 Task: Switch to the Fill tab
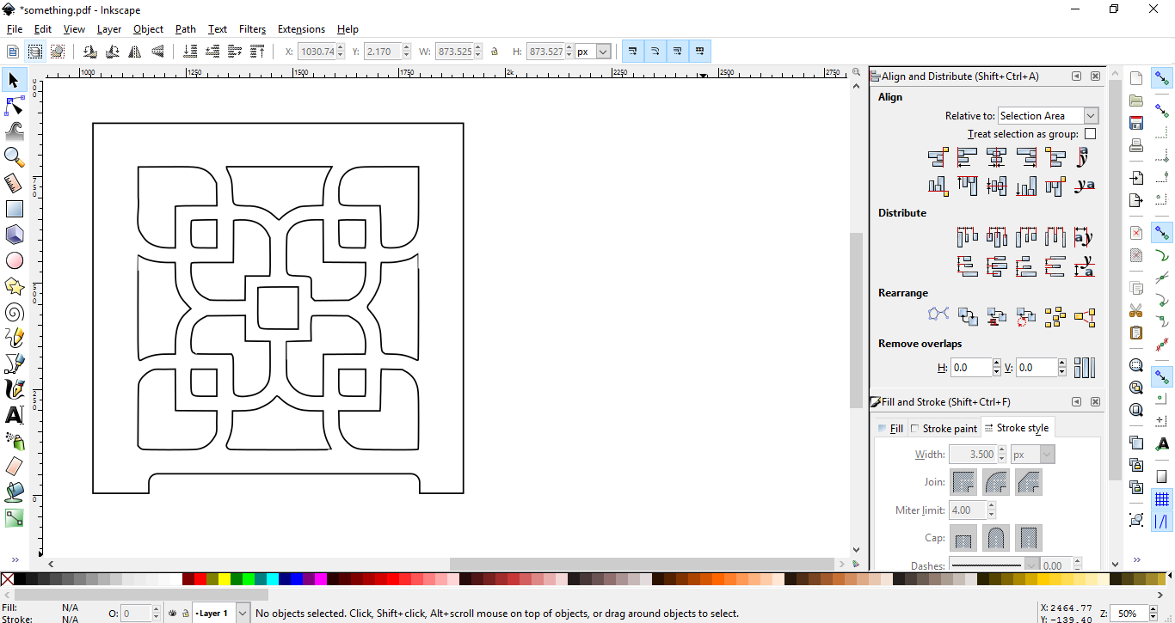pyautogui.click(x=890, y=428)
